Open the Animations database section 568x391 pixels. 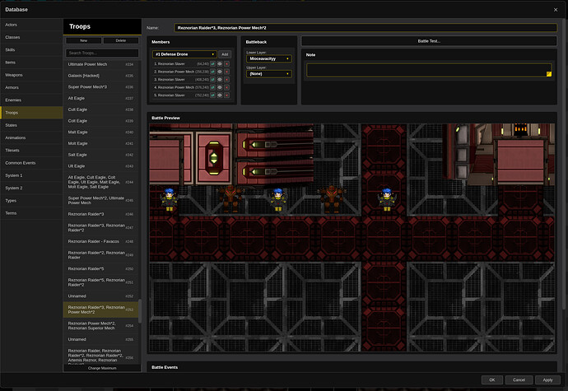[31, 137]
